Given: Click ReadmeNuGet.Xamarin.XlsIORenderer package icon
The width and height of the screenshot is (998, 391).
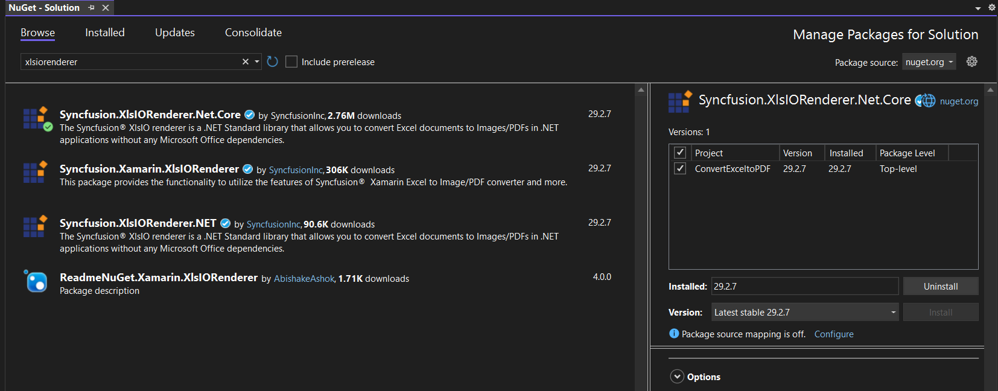Looking at the screenshot, I should click(36, 281).
